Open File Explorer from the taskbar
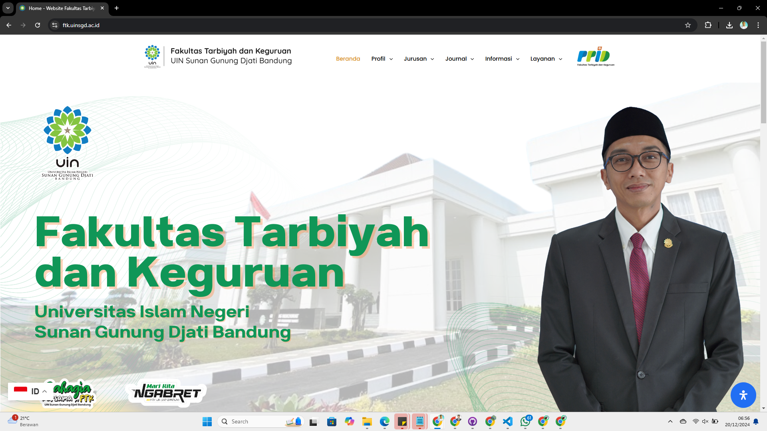The height and width of the screenshot is (431, 767). click(x=367, y=421)
